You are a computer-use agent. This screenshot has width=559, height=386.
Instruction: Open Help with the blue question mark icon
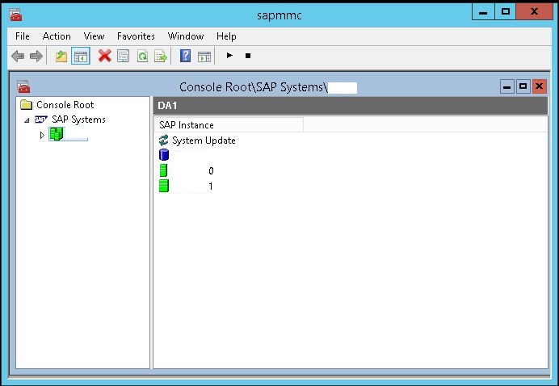coord(185,56)
